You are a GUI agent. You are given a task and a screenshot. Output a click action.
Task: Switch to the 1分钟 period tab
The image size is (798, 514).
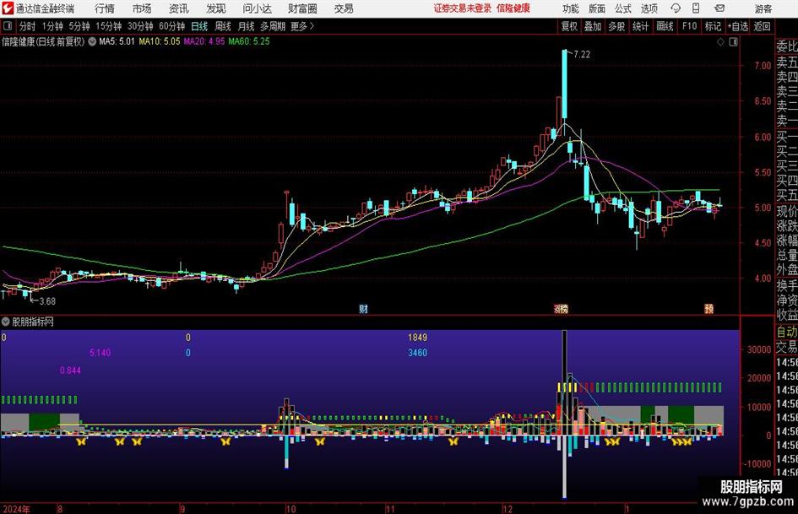[x=52, y=26]
